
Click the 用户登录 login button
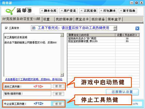[x=69, y=11]
